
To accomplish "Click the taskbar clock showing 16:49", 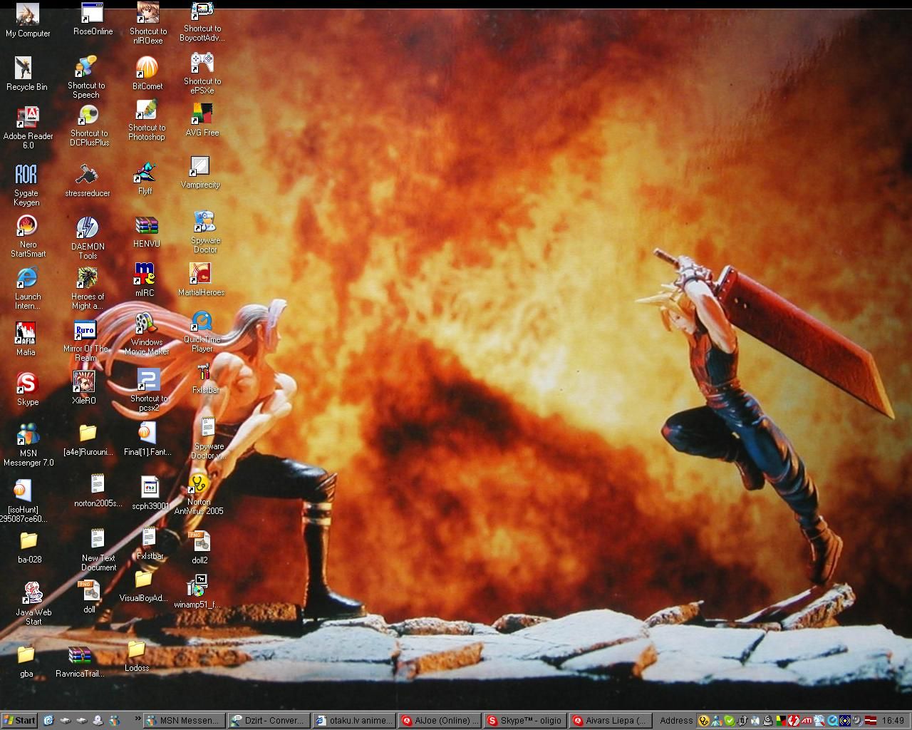I will (892, 721).
